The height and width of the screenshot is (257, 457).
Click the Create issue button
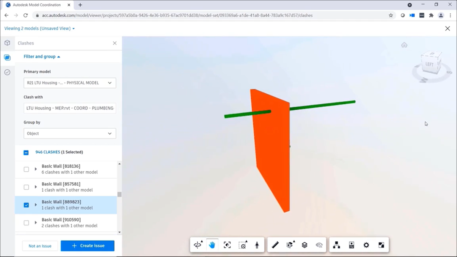point(88,246)
